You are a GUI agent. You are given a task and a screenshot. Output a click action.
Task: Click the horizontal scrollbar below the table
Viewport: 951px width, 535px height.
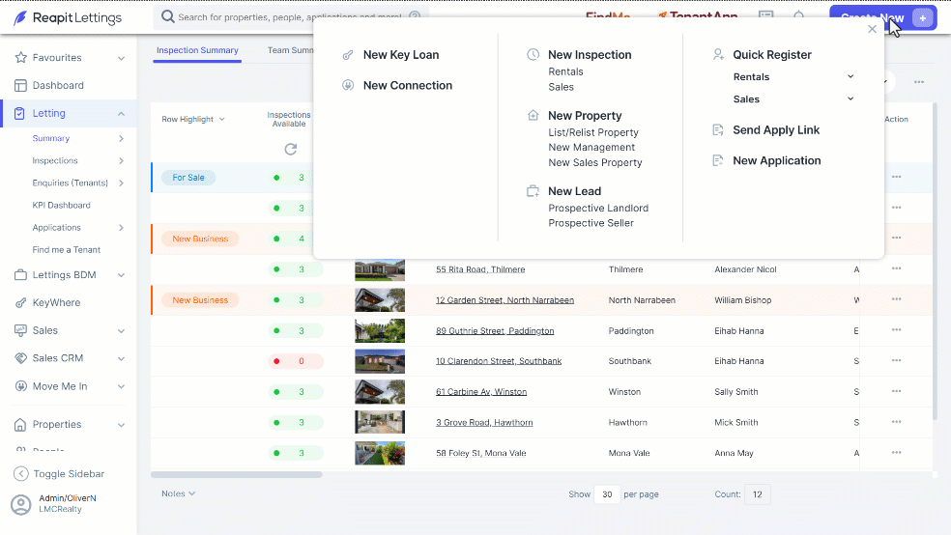(x=237, y=475)
